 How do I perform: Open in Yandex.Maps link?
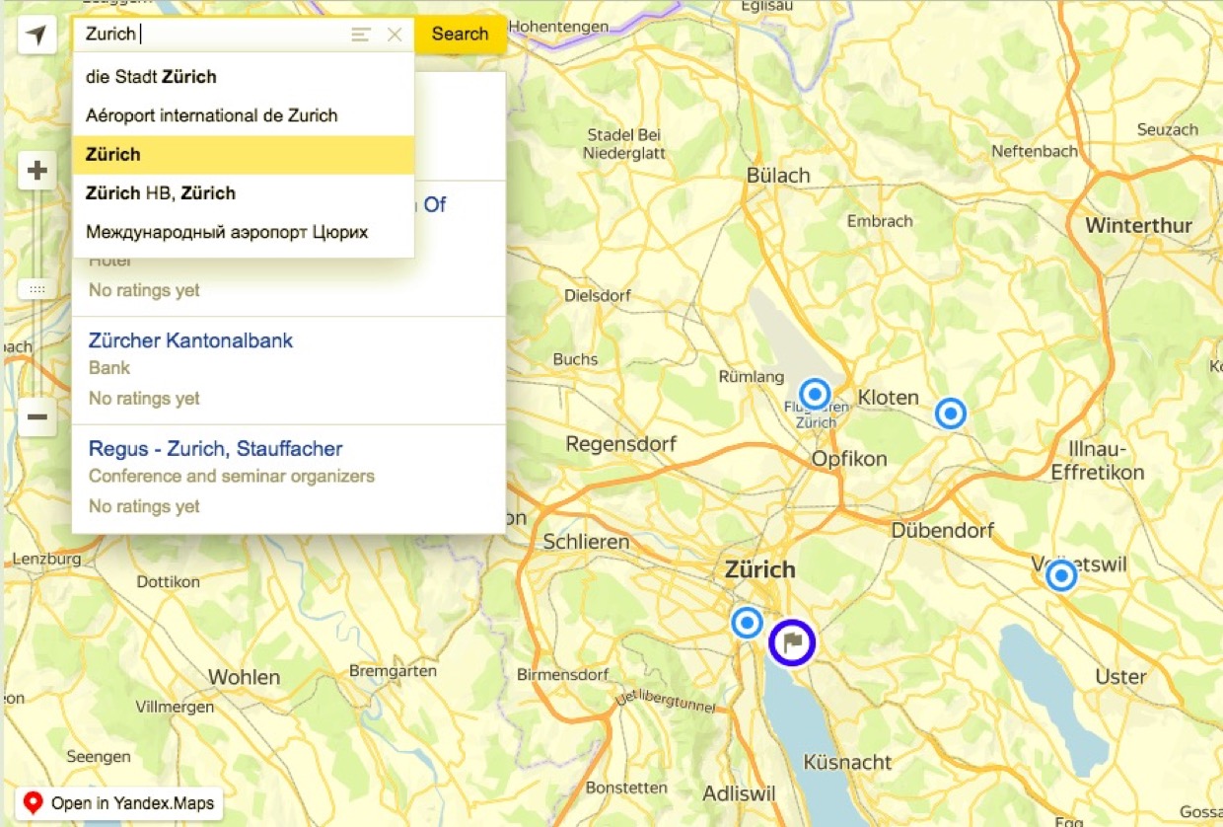(119, 803)
